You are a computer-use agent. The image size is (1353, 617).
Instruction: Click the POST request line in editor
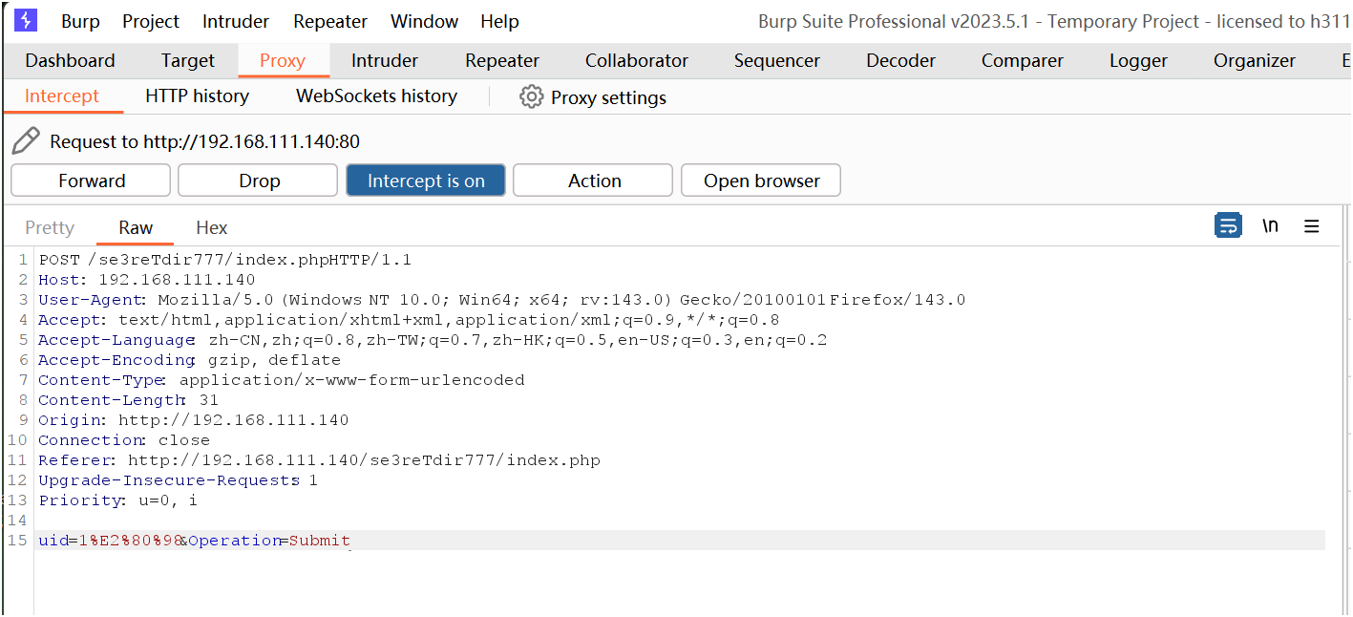pos(225,260)
